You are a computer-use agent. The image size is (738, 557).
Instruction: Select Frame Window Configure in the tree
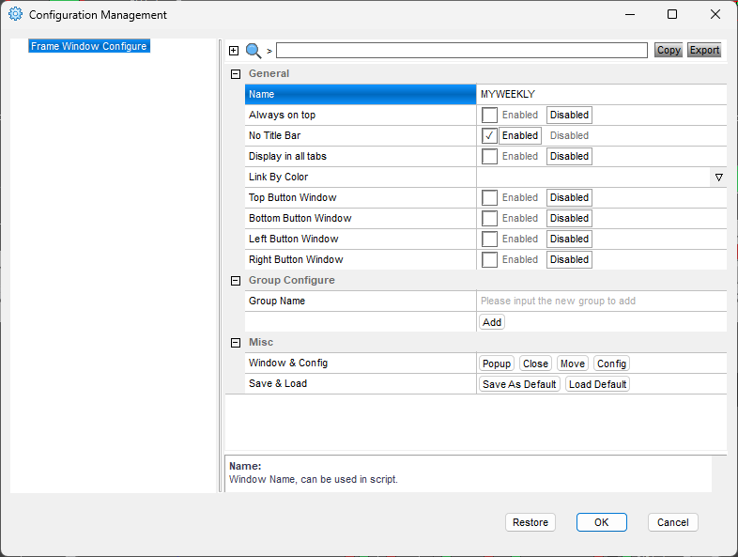89,46
